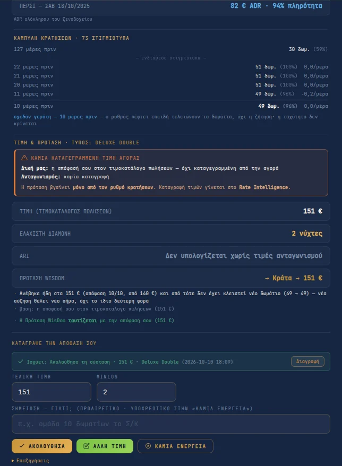The height and width of the screenshot is (466, 342).
Task: Click the ΑΛΛΗ ΤΙΜΗ button
Action: tap(105, 446)
